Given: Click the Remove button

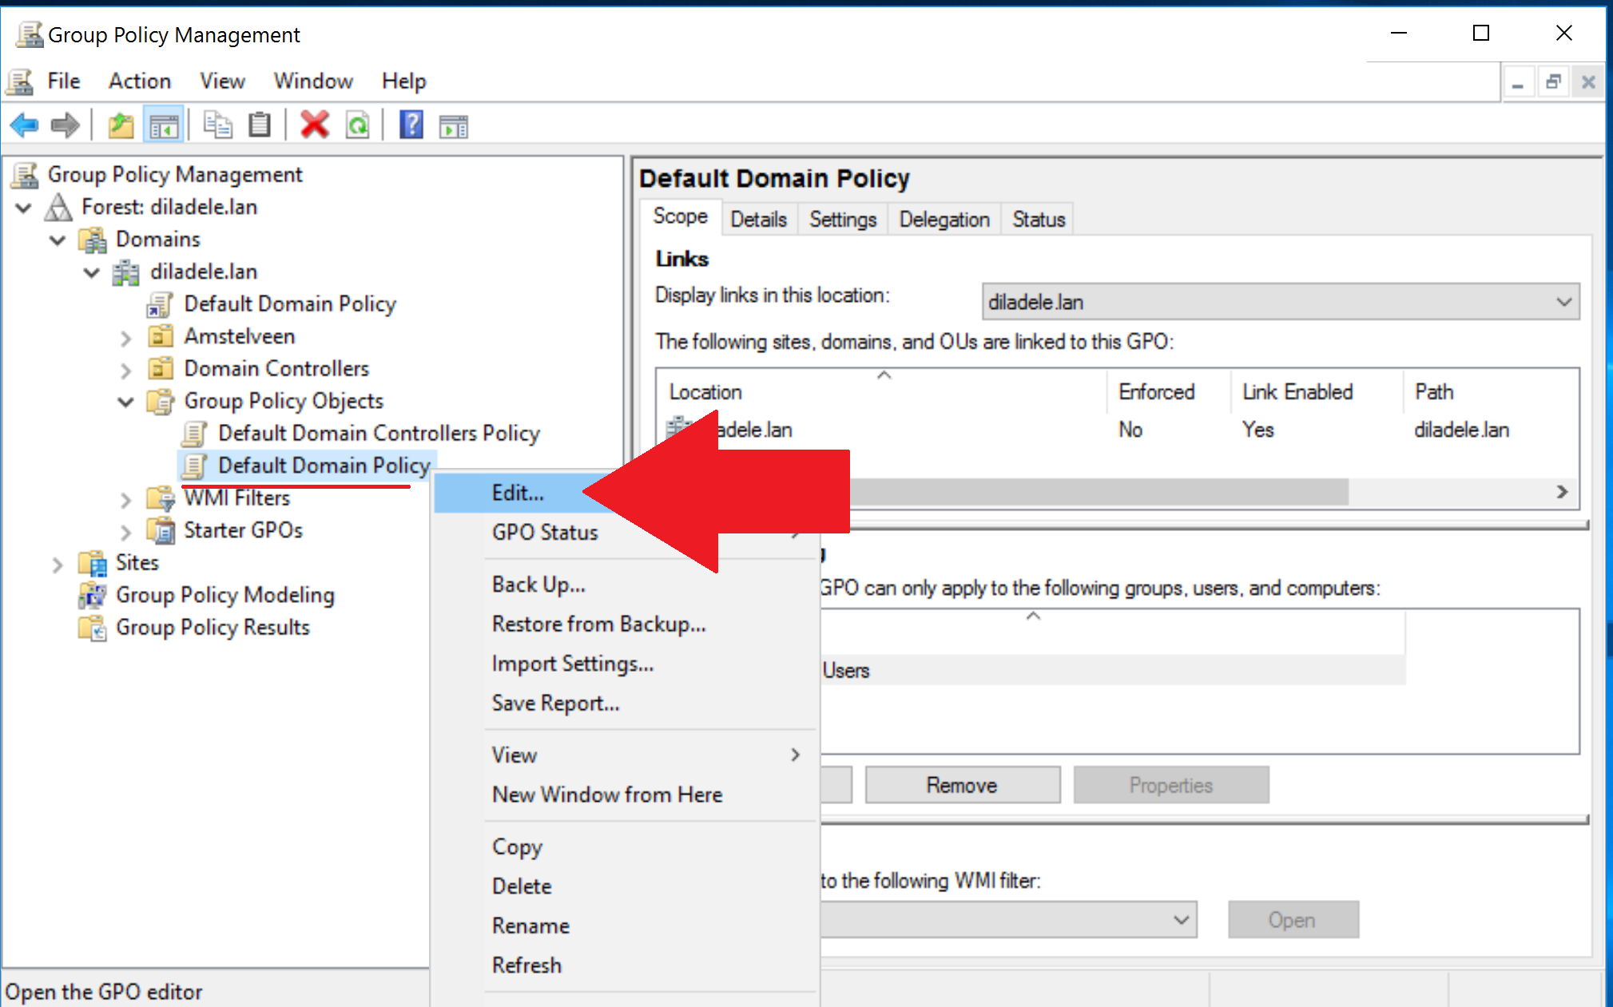Looking at the screenshot, I should [x=962, y=786].
